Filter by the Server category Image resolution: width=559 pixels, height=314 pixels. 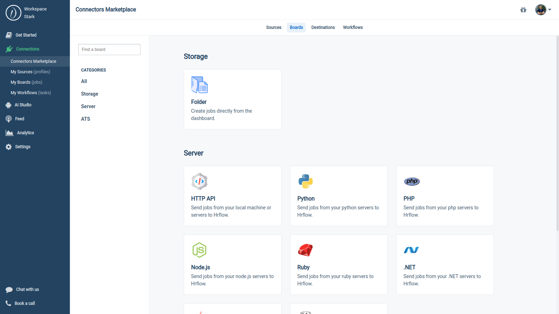click(x=88, y=106)
